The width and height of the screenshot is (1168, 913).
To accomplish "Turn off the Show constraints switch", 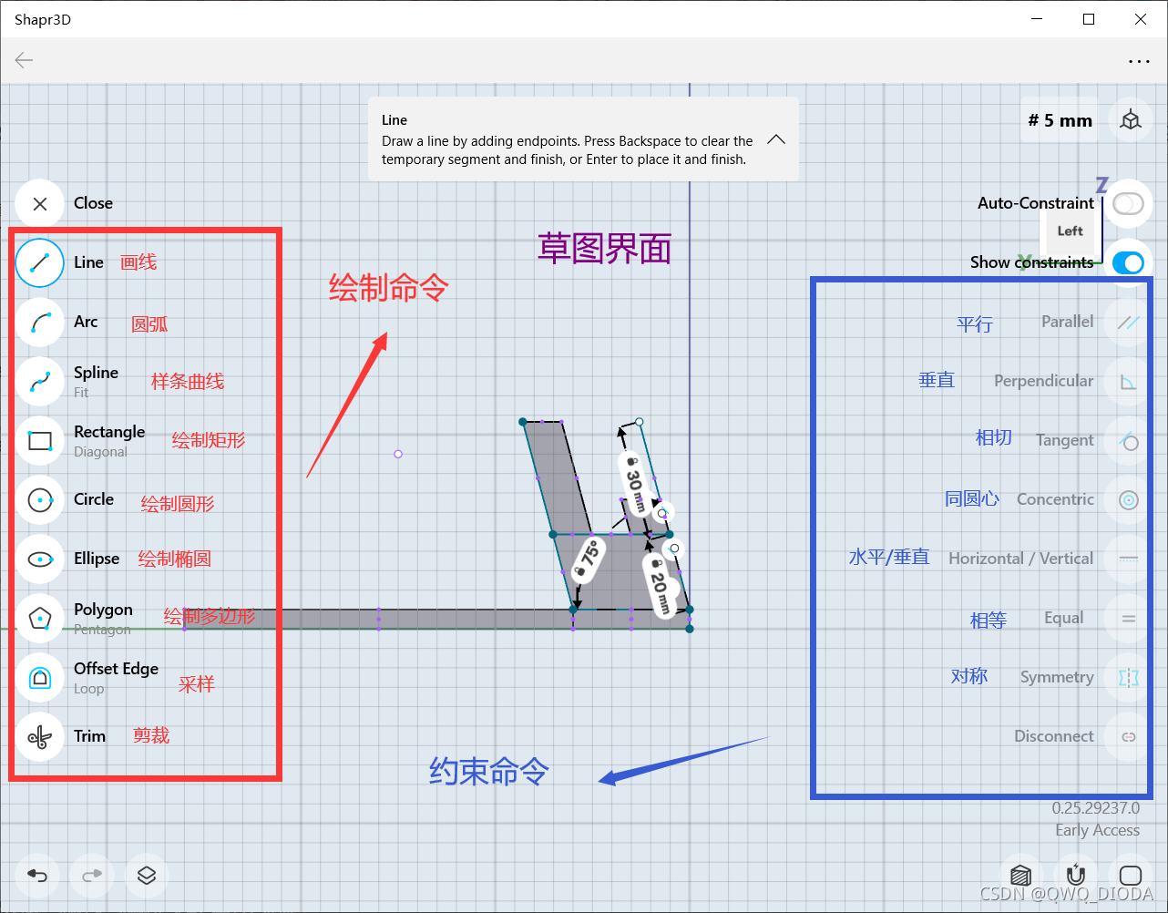I will point(1128,262).
